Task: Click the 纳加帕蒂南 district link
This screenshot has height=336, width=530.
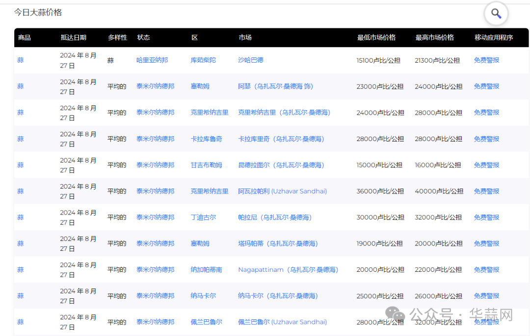Action: [206, 270]
